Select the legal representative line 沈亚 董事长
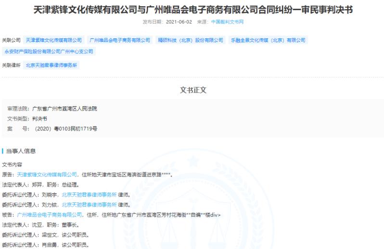The image size is (384, 249). [40, 225]
